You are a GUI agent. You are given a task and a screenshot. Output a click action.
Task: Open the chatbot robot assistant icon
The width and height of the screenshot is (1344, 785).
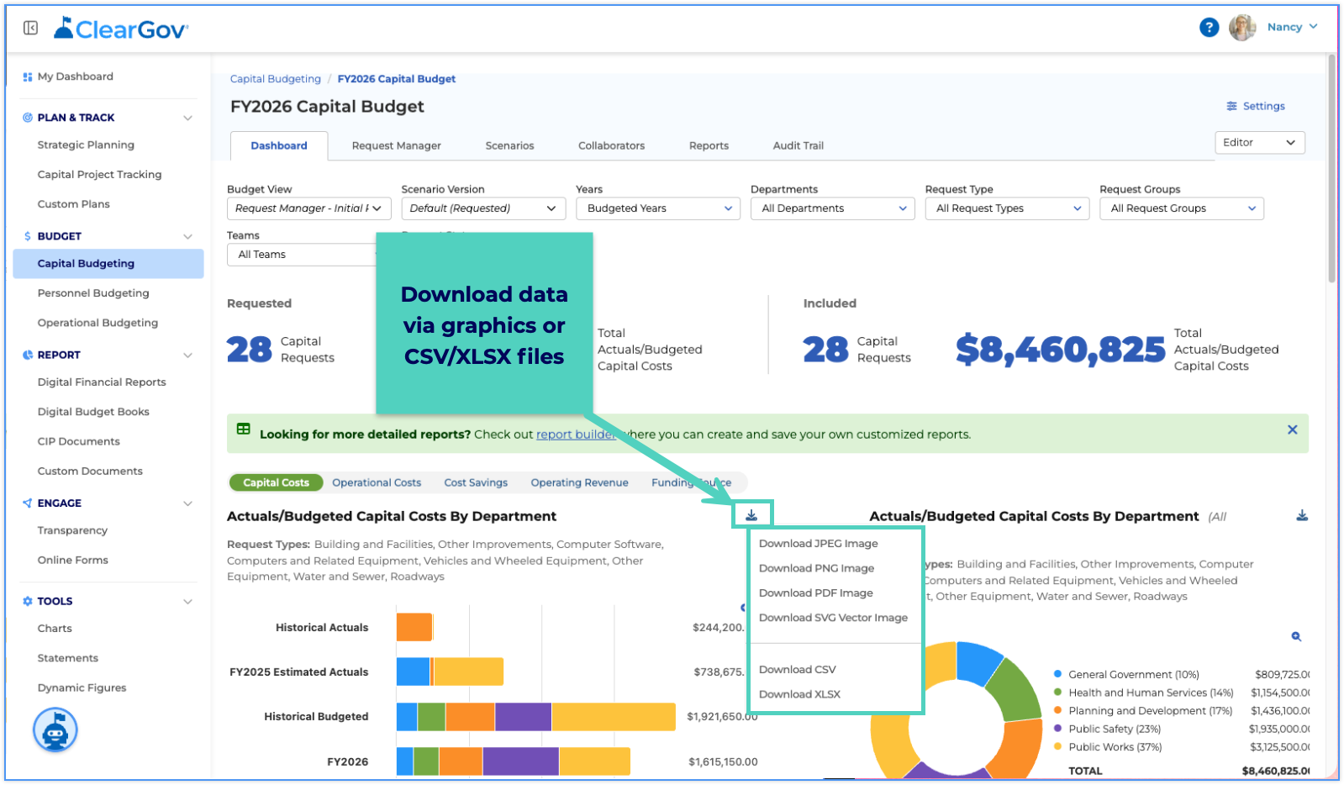(x=55, y=730)
